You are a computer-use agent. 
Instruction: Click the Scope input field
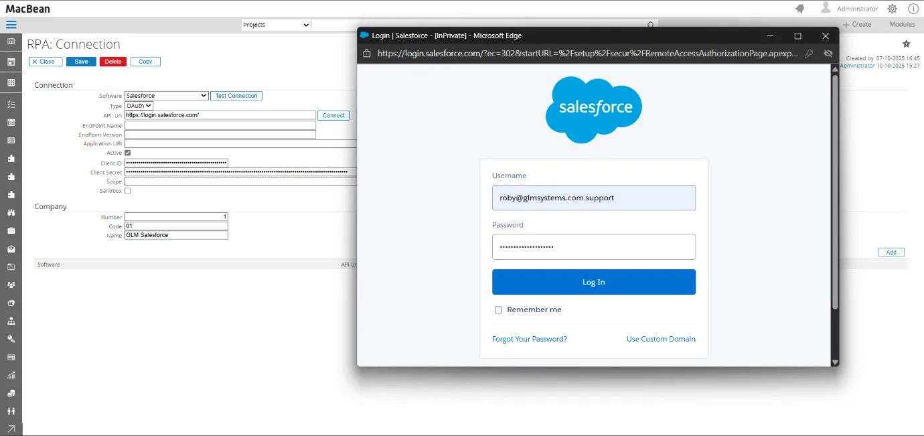click(x=241, y=181)
